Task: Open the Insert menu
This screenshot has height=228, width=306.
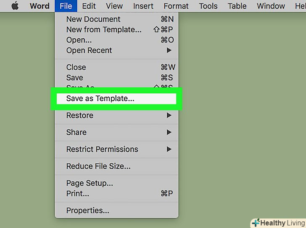Action: click(x=143, y=6)
